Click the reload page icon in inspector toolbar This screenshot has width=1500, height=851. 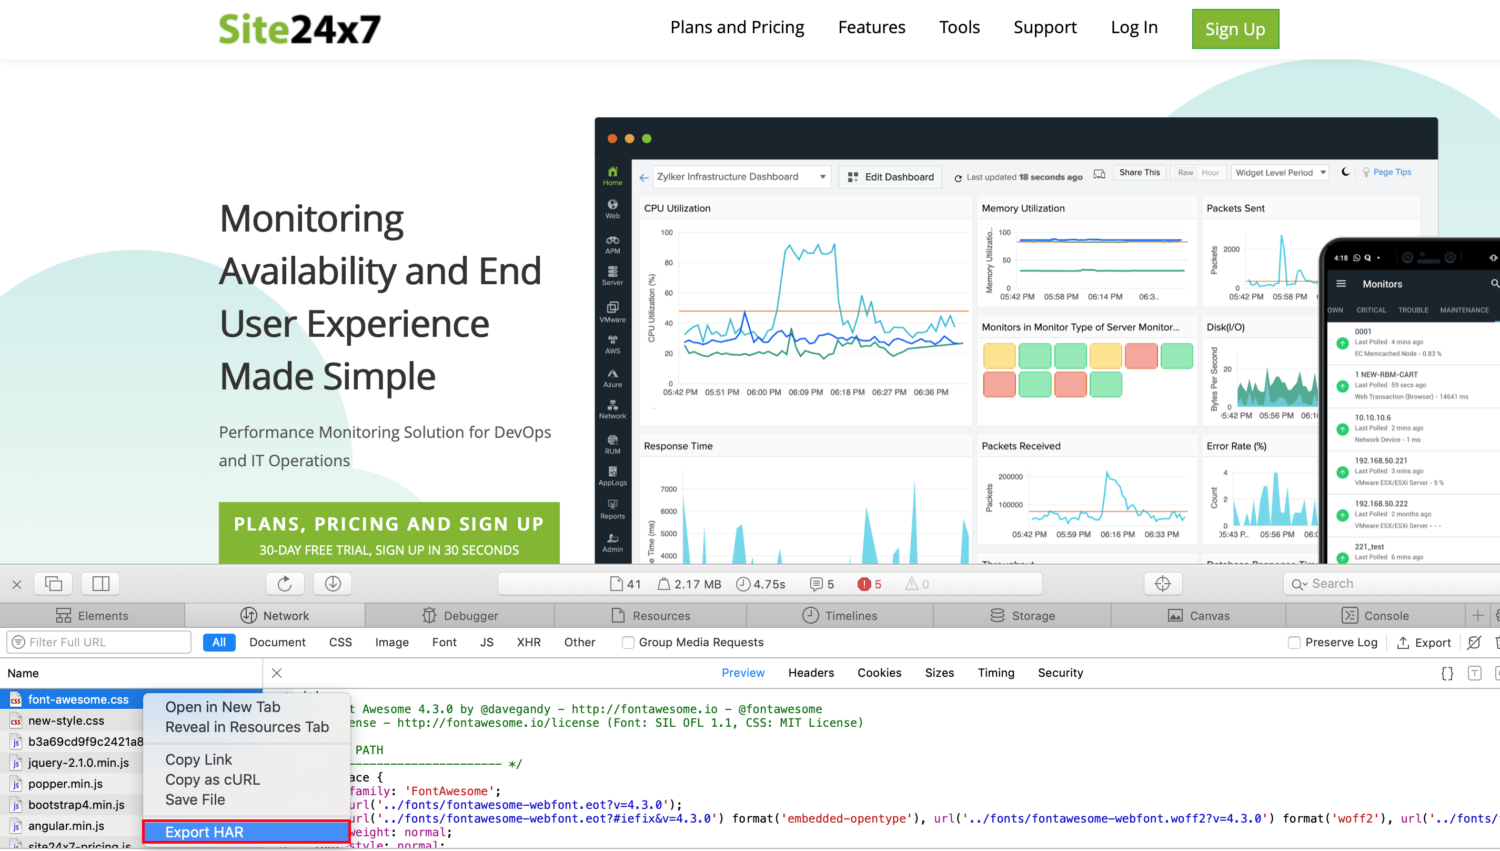[285, 583]
